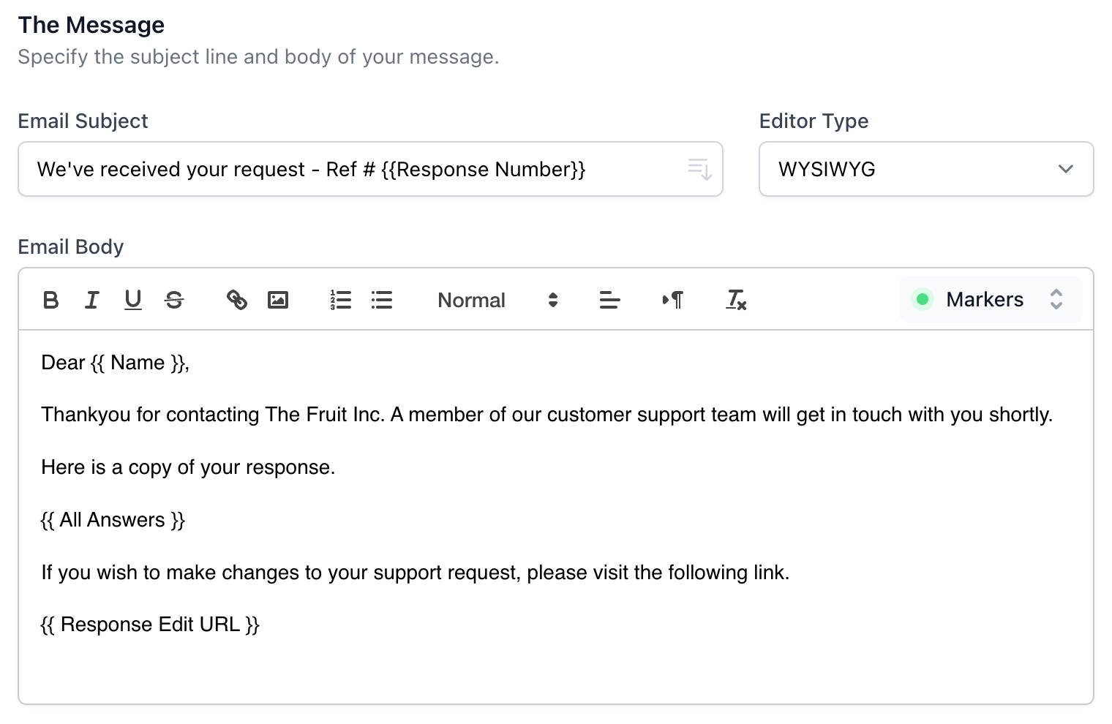Select the {{ All Answers }} placeholder text

(x=113, y=520)
